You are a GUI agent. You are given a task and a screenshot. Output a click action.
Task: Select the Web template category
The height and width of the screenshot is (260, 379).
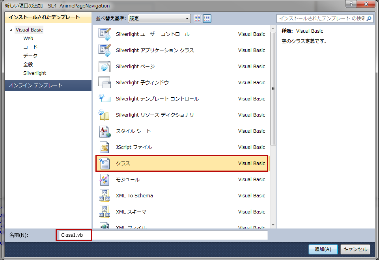pos(28,39)
